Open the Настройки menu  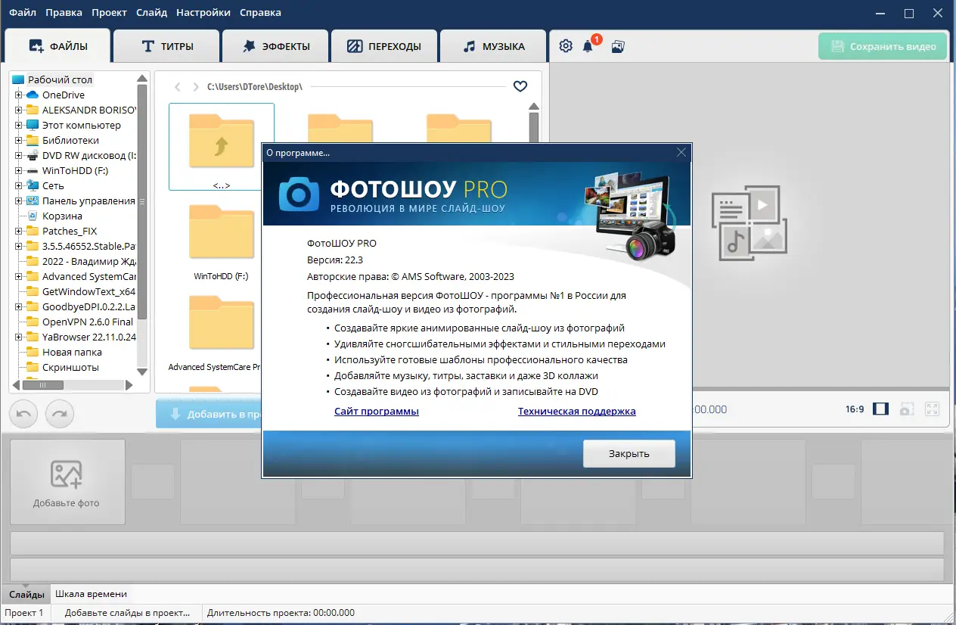(x=203, y=12)
